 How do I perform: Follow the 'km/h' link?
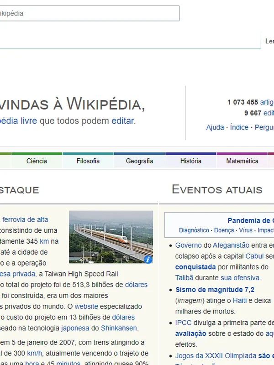[35, 353]
